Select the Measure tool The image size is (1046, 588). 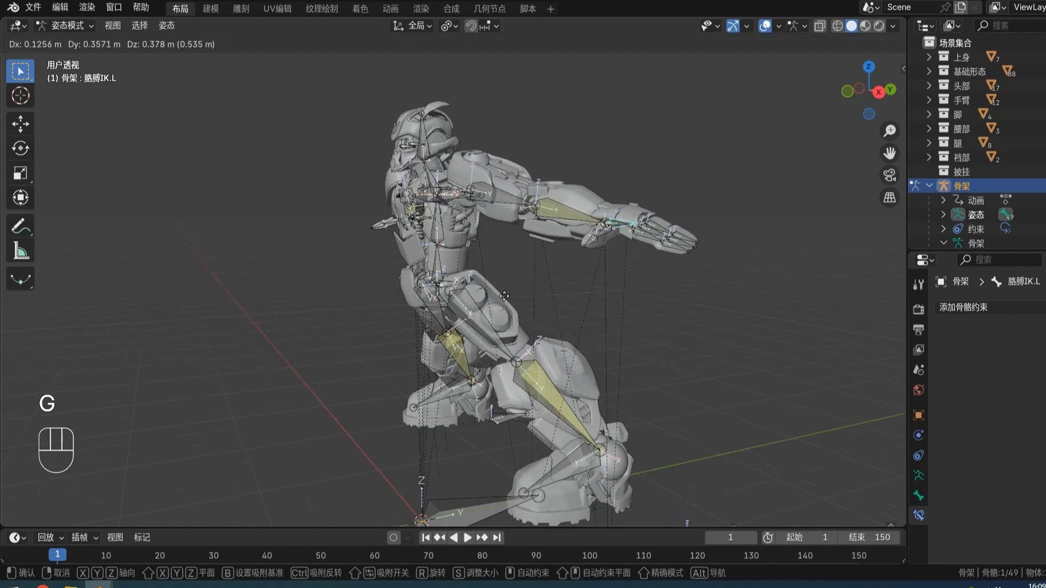pos(20,250)
